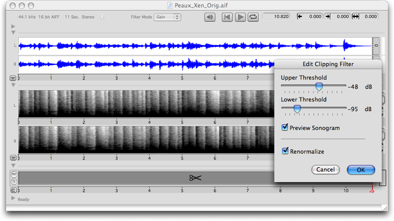The width and height of the screenshot is (394, 221).
Task: Click the left channel waveform display
Action: point(195,46)
